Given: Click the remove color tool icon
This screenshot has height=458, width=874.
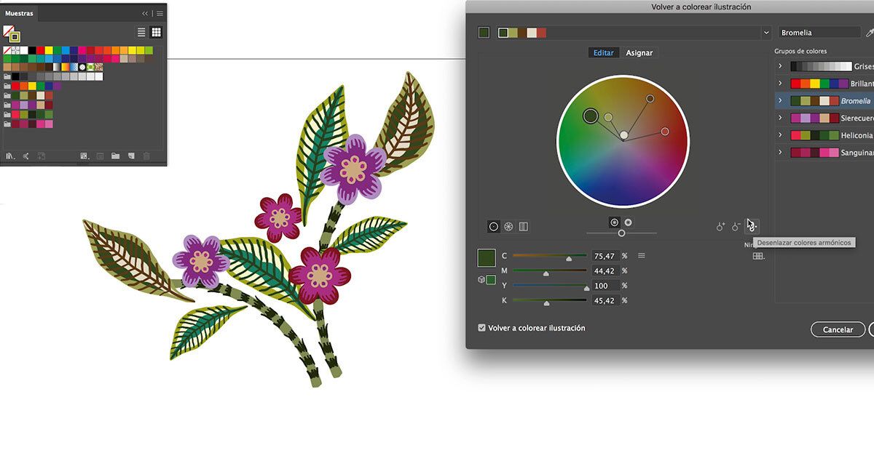Looking at the screenshot, I should pos(736,227).
